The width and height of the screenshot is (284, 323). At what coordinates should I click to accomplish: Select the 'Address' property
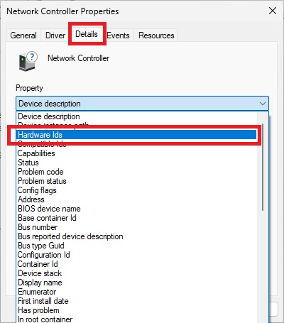[x=137, y=199]
